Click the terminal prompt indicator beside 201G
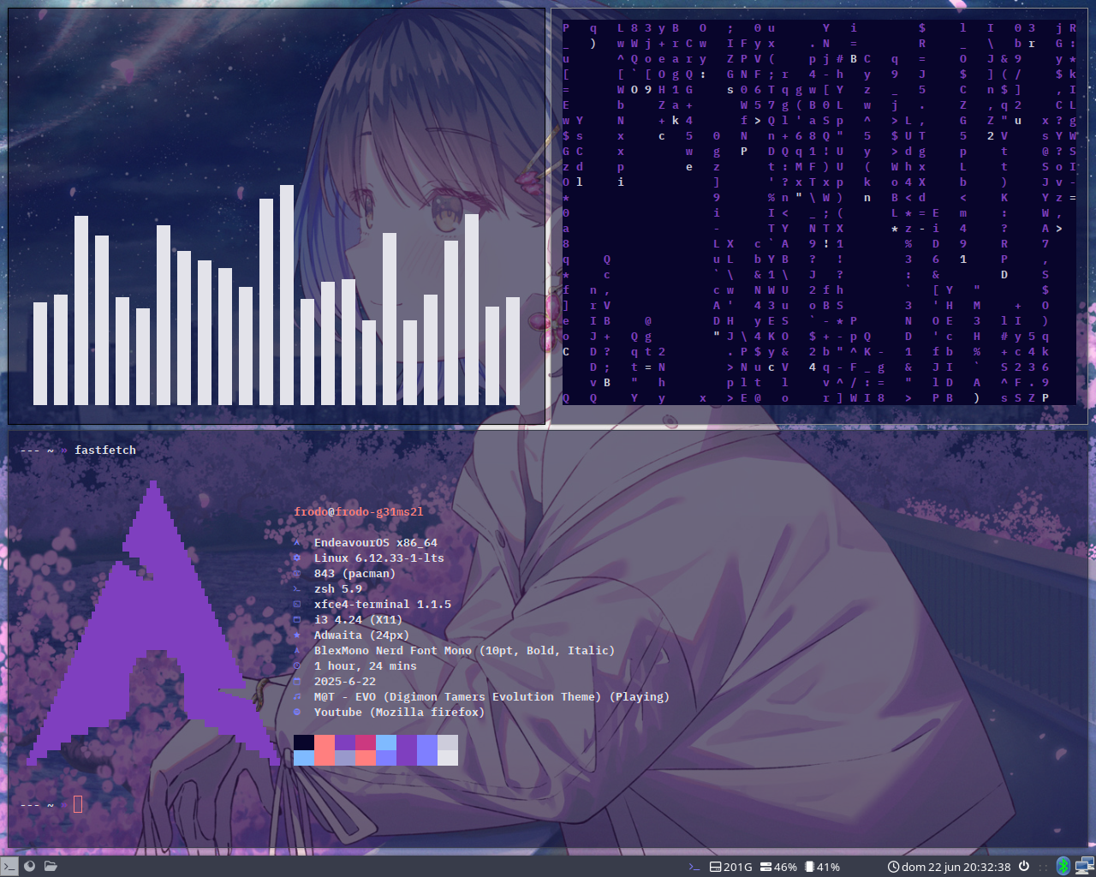Screen dimensions: 1096x877 point(694,867)
